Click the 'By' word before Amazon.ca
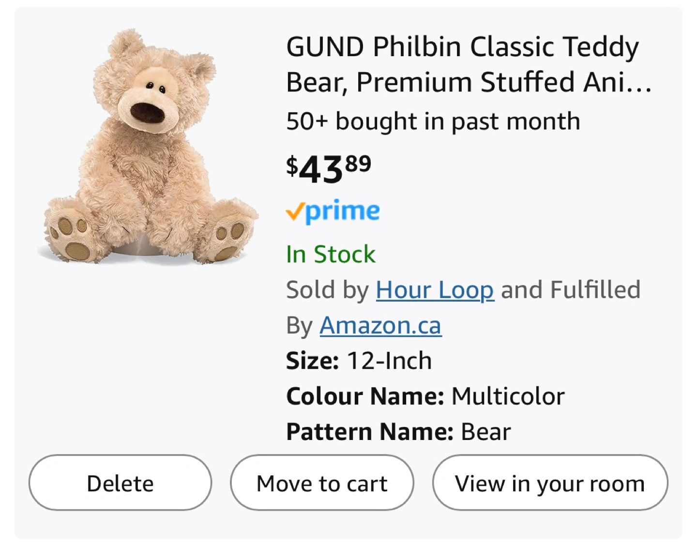 click(x=300, y=325)
